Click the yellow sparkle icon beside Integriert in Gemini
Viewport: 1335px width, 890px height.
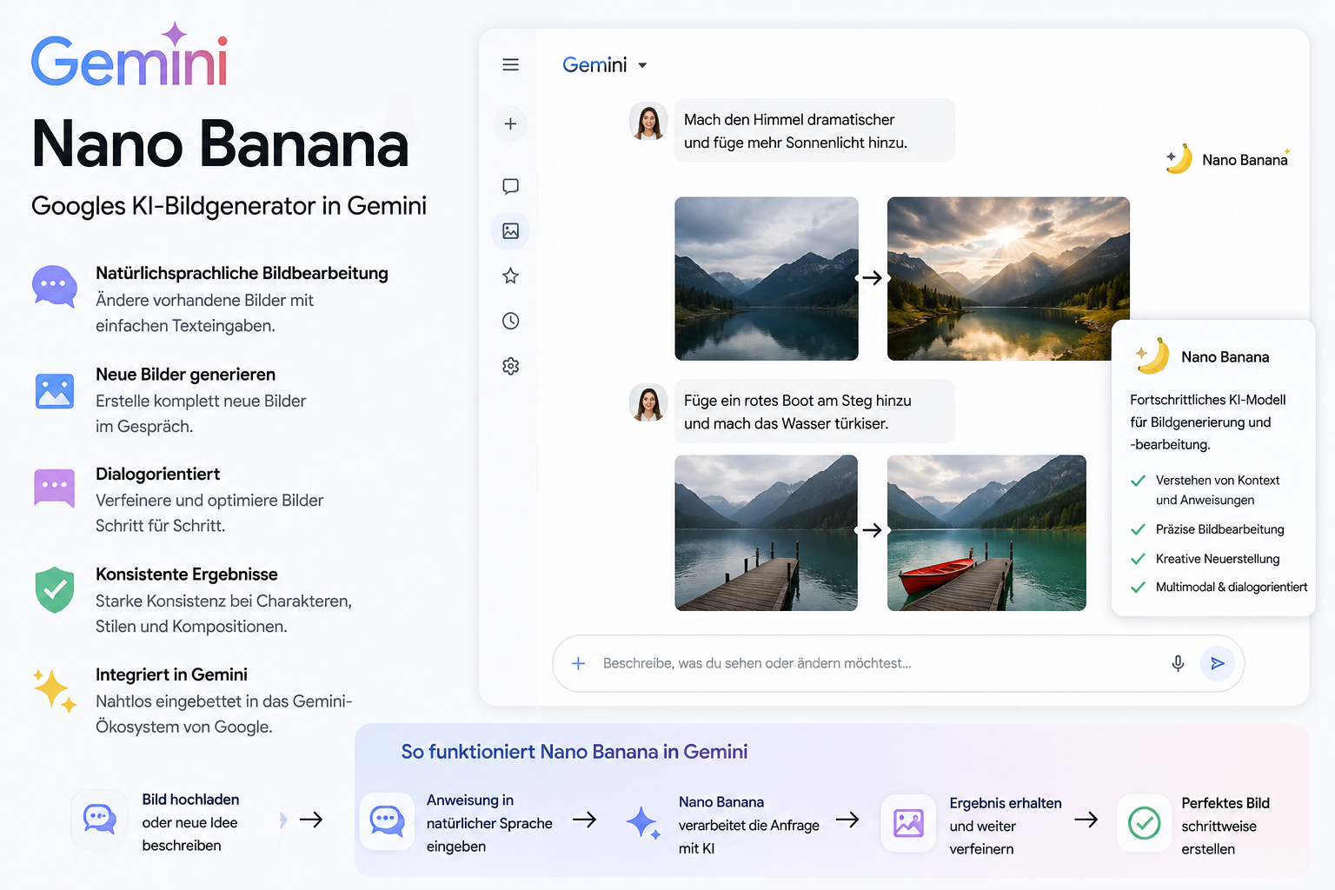(55, 691)
